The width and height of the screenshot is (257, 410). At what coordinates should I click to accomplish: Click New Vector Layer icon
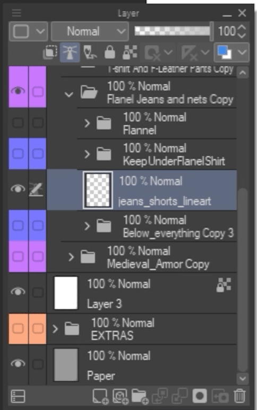coord(120,396)
